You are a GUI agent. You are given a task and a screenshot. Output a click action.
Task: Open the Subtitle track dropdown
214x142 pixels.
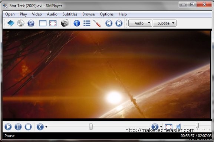click(165, 23)
